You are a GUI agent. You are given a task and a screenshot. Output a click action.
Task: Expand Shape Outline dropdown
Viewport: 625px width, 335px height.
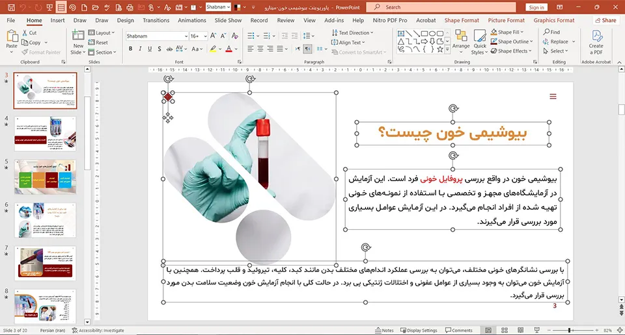[512, 42]
